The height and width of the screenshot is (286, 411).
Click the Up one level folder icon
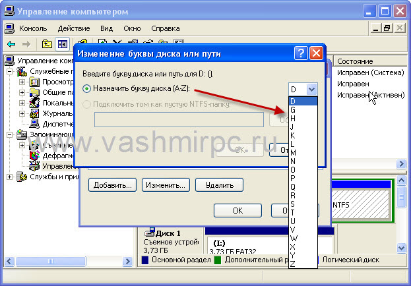click(47, 44)
